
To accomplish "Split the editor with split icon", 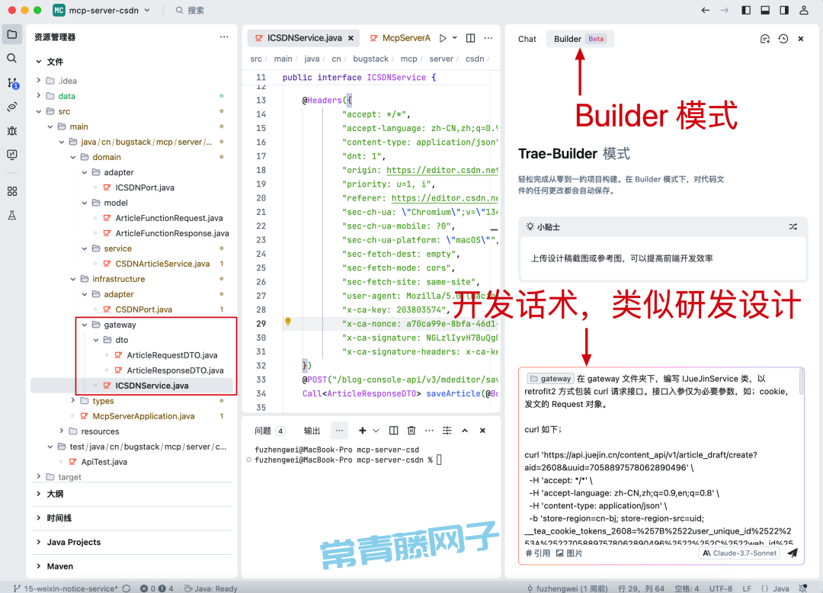I will (x=470, y=38).
